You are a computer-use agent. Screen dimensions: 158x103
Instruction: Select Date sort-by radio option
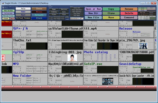coord(64,12)
